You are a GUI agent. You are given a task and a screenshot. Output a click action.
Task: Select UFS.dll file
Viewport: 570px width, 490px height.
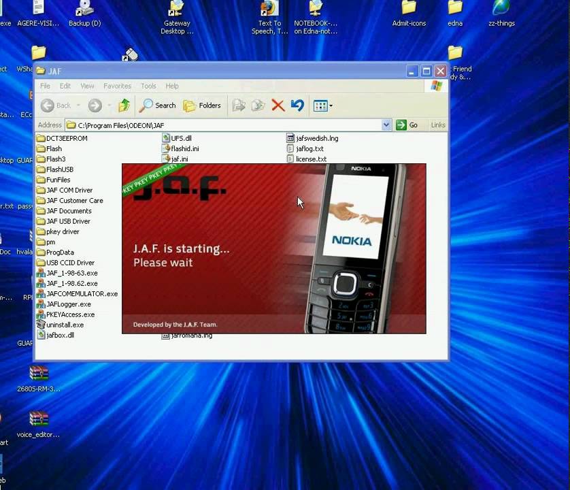coord(177,138)
